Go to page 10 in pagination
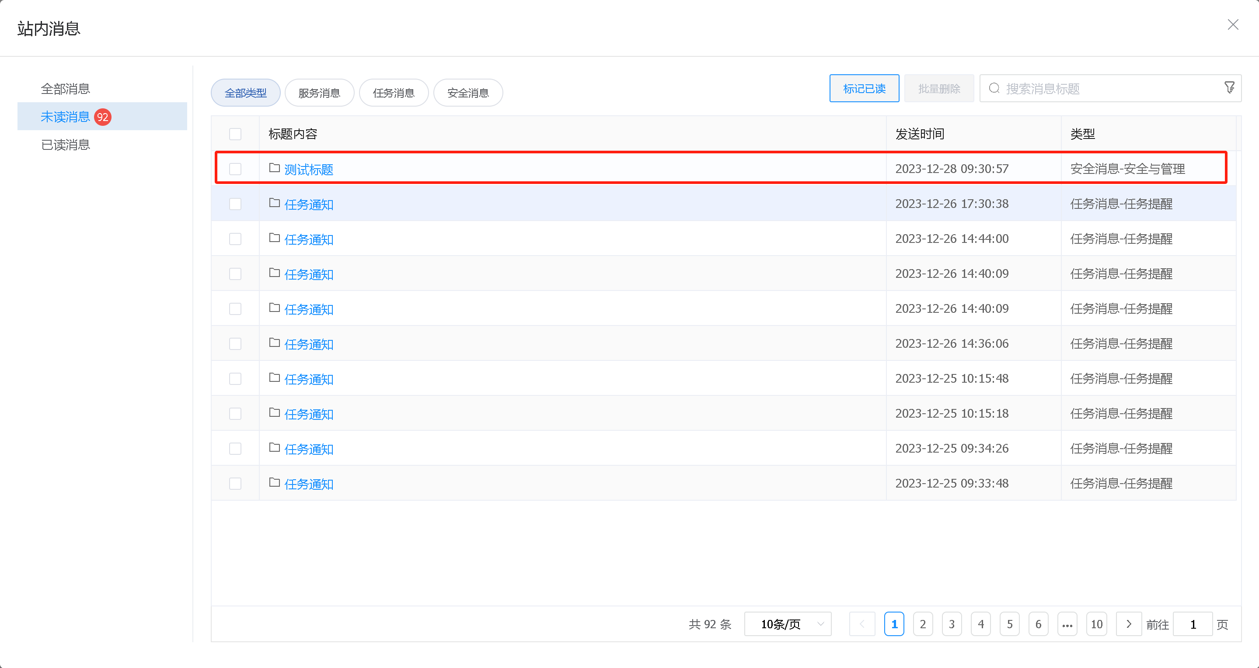Screen dimensions: 1259x668 pyautogui.click(x=1096, y=624)
